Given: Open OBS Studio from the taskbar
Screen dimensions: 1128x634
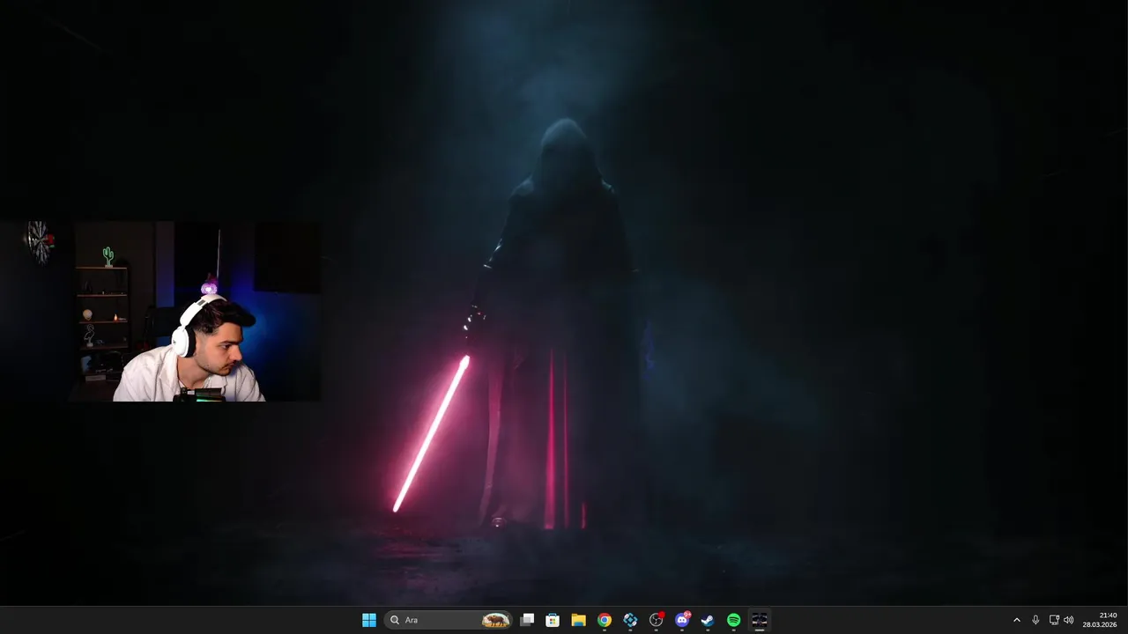Looking at the screenshot, I should coord(657,620).
